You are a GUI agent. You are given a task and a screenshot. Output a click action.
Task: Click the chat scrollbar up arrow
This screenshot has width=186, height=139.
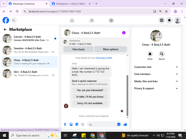point(127,56)
